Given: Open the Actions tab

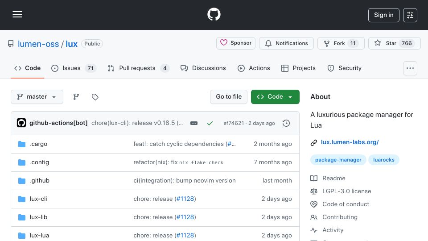Looking at the screenshot, I should (x=254, y=68).
